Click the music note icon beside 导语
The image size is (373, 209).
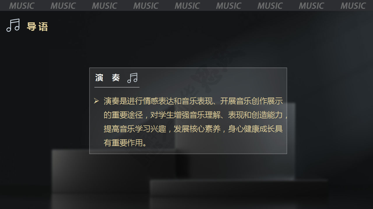13,25
